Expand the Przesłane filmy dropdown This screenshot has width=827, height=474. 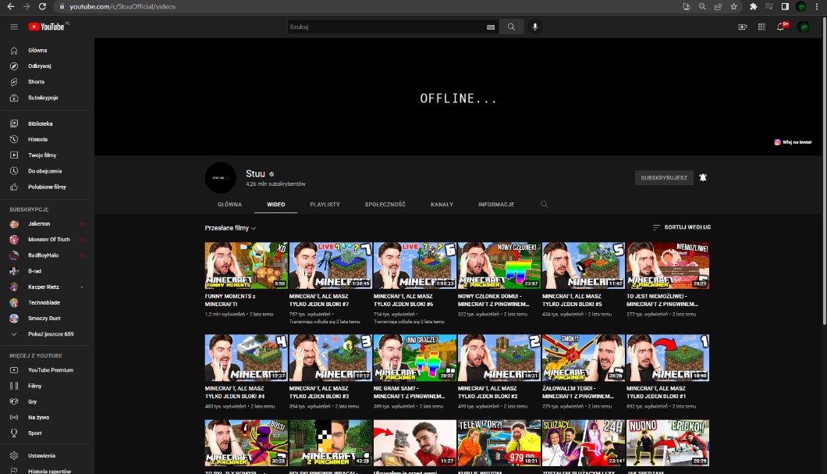coord(231,228)
